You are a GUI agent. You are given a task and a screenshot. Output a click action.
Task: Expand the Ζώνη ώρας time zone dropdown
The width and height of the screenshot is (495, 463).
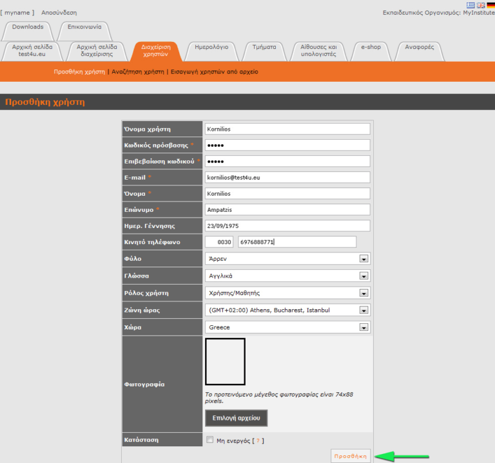[x=364, y=310]
